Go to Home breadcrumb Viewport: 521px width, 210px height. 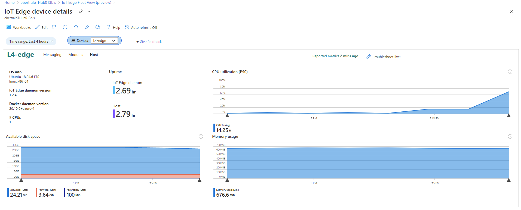tap(10, 2)
